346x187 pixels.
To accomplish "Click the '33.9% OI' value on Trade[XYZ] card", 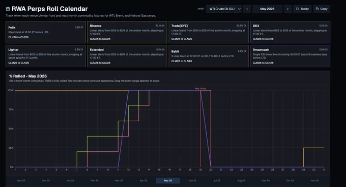I will tap(241, 25).
